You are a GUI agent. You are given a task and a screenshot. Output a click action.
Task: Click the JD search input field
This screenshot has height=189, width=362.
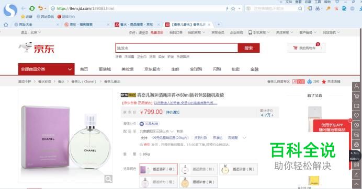pyautogui.click(x=177, y=48)
